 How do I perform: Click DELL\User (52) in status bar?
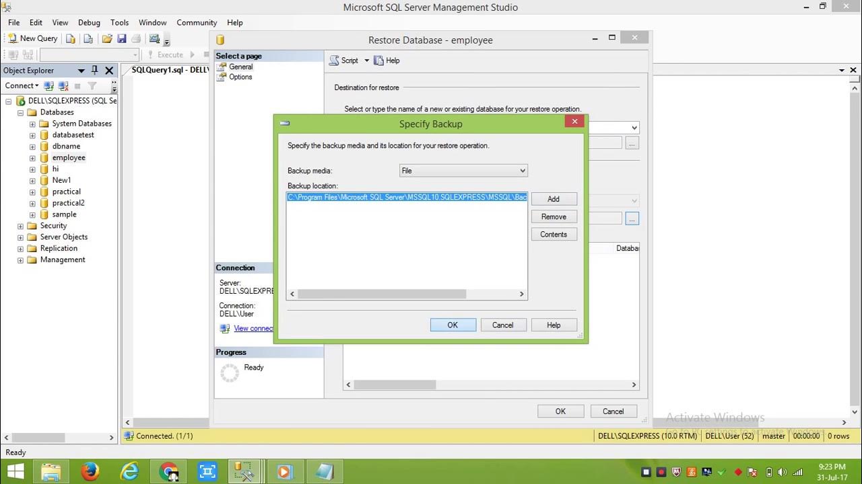729,436
